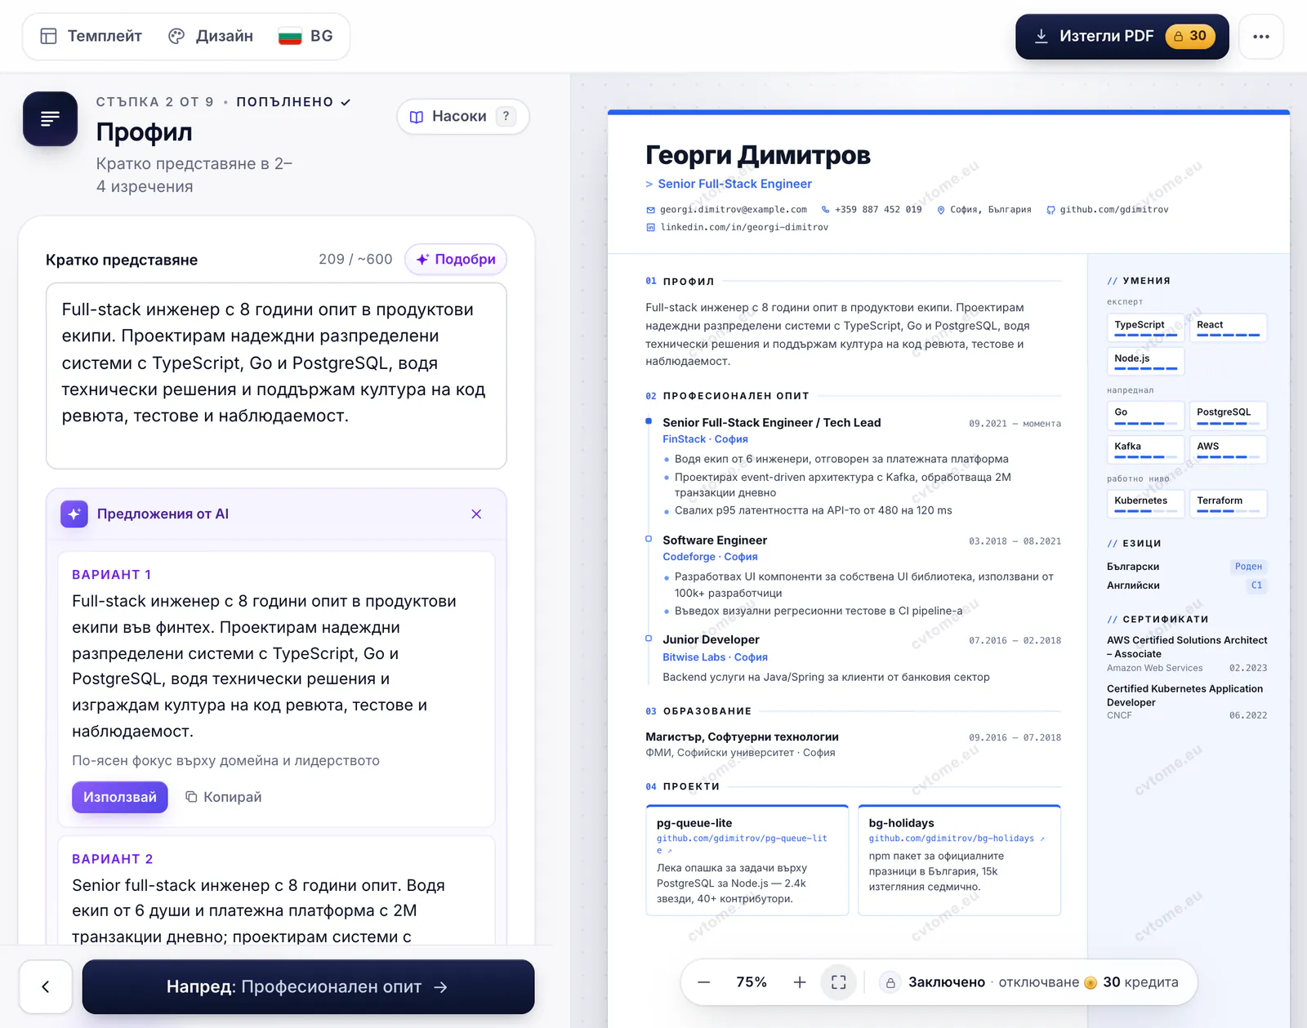This screenshot has width=1307, height=1028.
Task: Click the question mark badge in Насоки
Action: [506, 117]
